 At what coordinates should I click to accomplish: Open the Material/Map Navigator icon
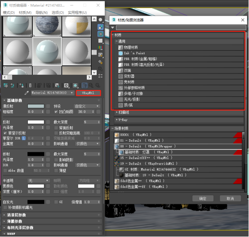[100, 76]
